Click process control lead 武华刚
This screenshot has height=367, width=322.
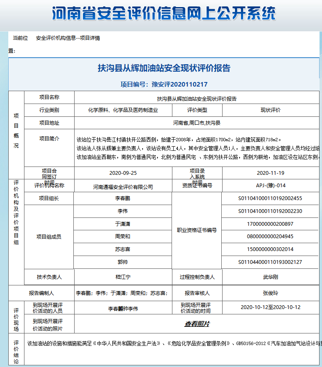[271, 277]
